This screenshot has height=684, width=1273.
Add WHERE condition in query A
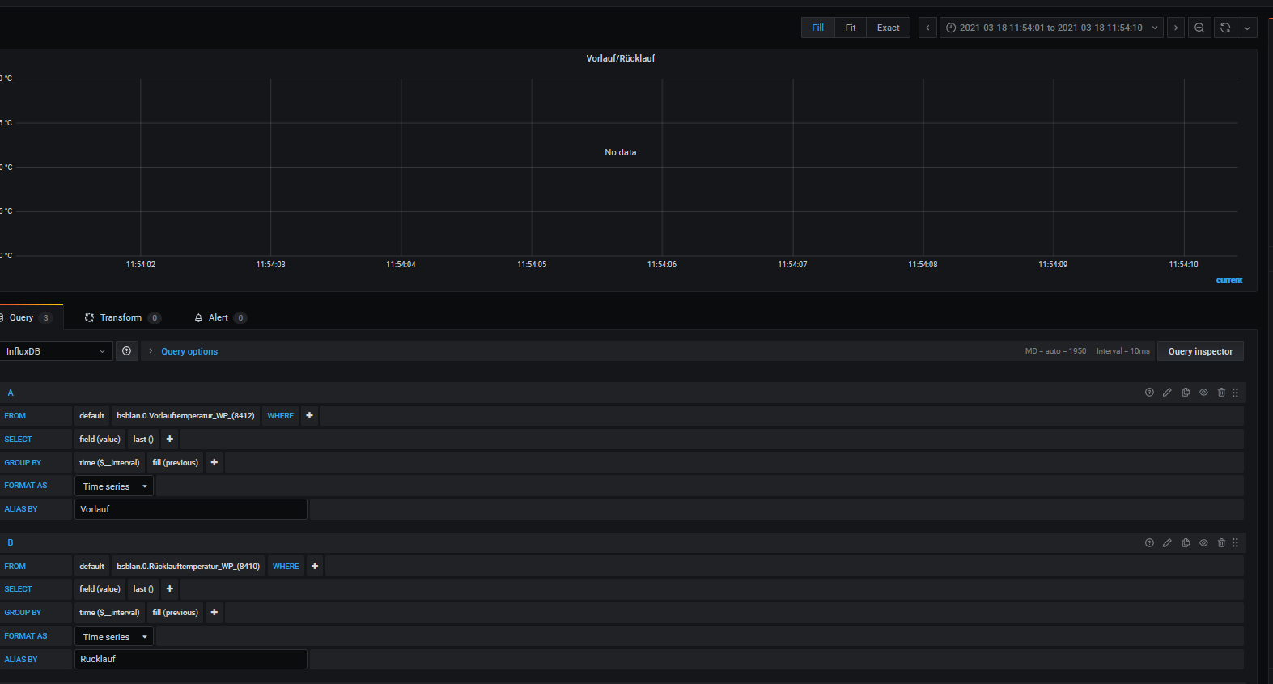(309, 416)
